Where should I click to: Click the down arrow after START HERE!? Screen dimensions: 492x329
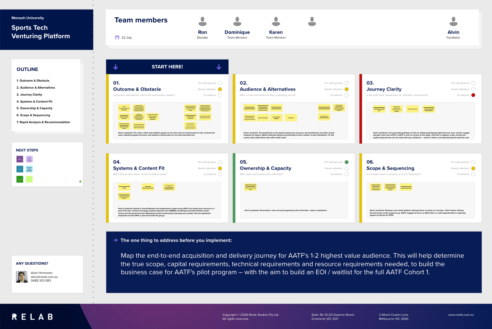[219, 67]
